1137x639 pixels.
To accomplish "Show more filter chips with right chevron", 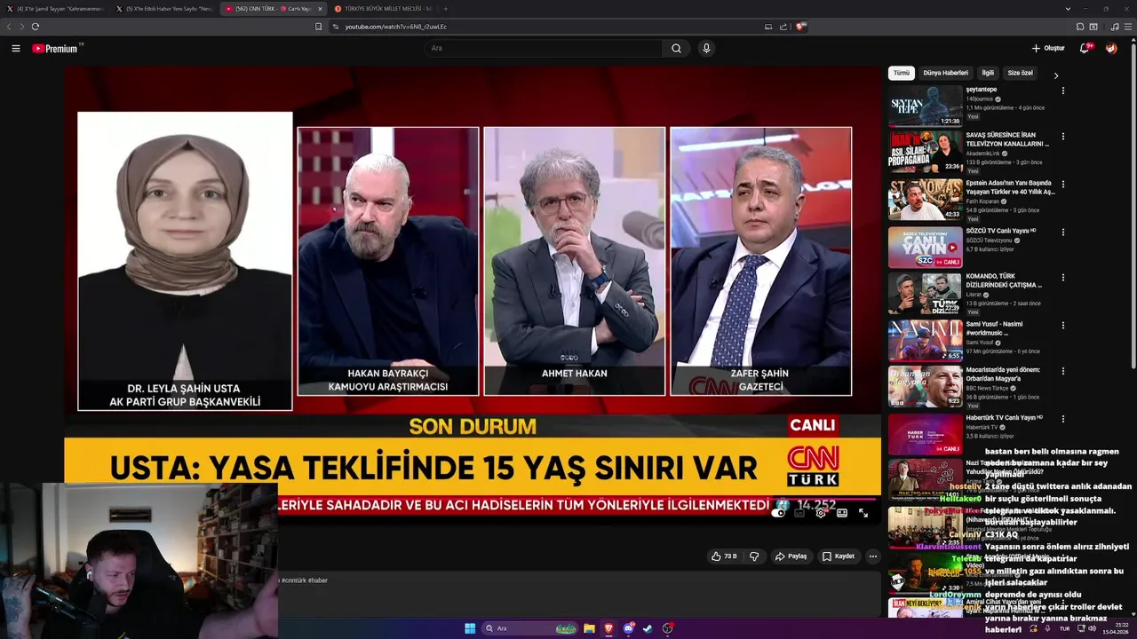I will [x=1056, y=75].
